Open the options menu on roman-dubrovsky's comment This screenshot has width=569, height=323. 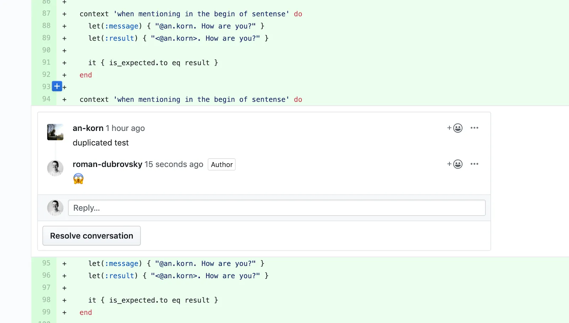(474, 164)
